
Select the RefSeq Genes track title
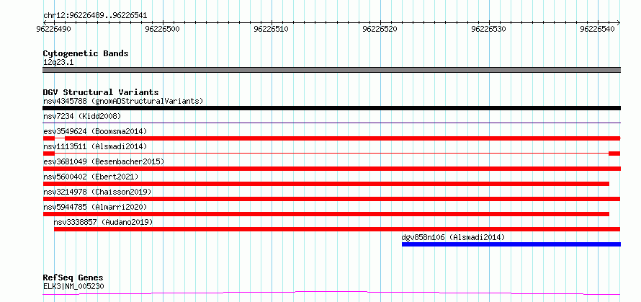tap(73, 278)
